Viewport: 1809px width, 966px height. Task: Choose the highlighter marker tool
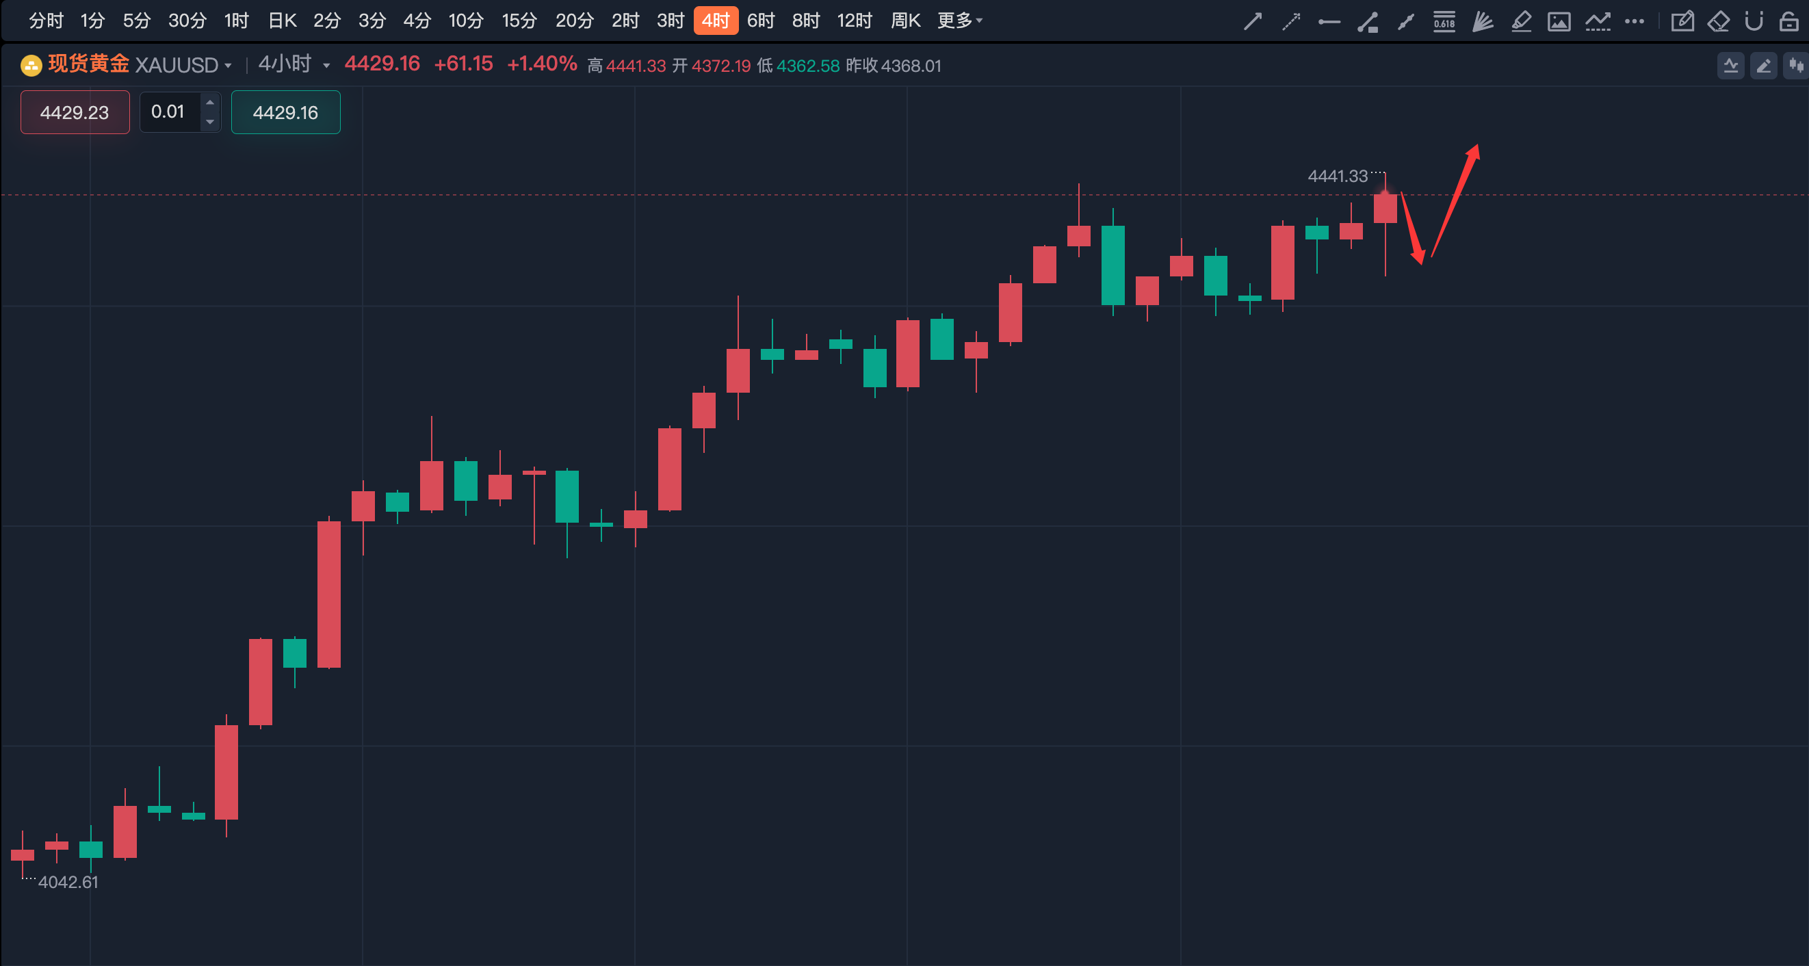pyautogui.click(x=1521, y=22)
